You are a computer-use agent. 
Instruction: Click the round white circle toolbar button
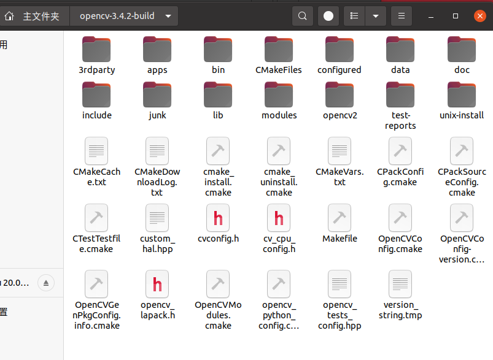coord(328,16)
